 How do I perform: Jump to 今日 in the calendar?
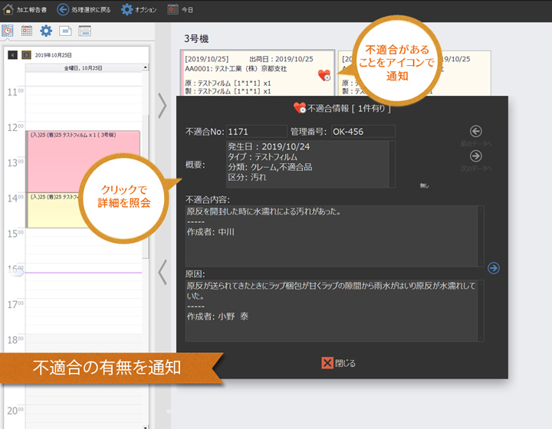click(x=173, y=10)
